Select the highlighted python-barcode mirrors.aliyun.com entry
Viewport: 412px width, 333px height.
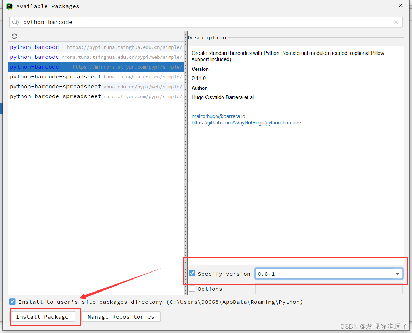pos(95,67)
